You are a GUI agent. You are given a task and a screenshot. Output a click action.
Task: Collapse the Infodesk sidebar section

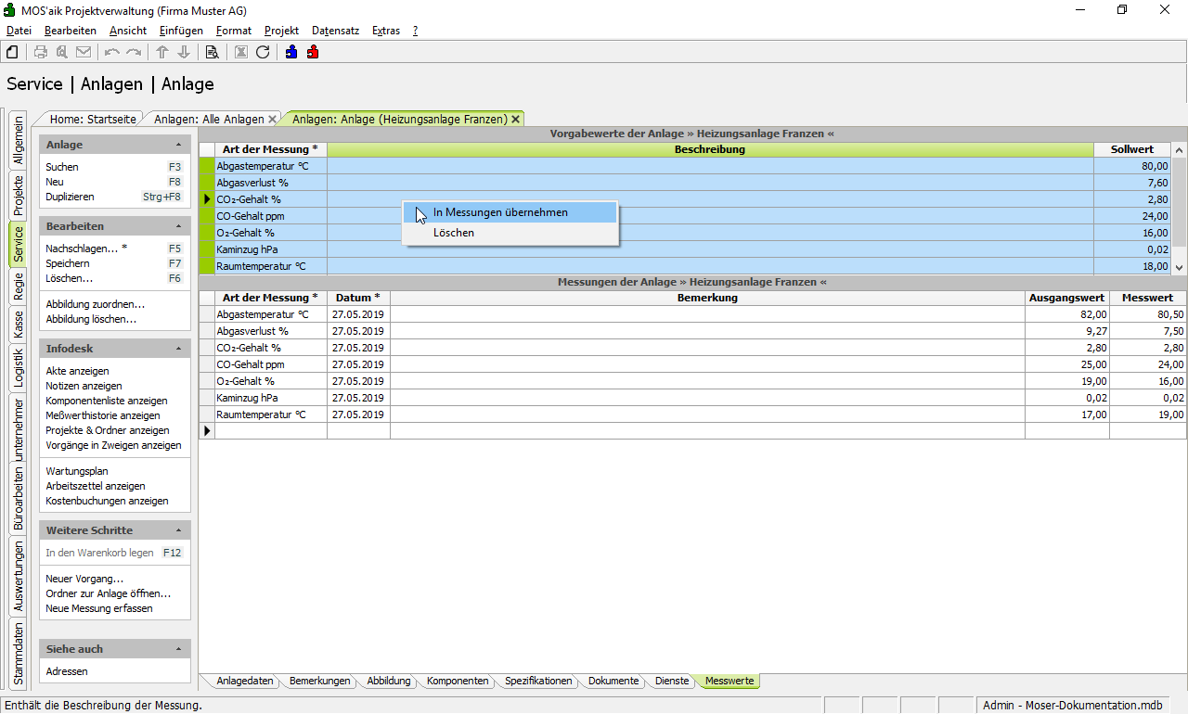tap(178, 349)
